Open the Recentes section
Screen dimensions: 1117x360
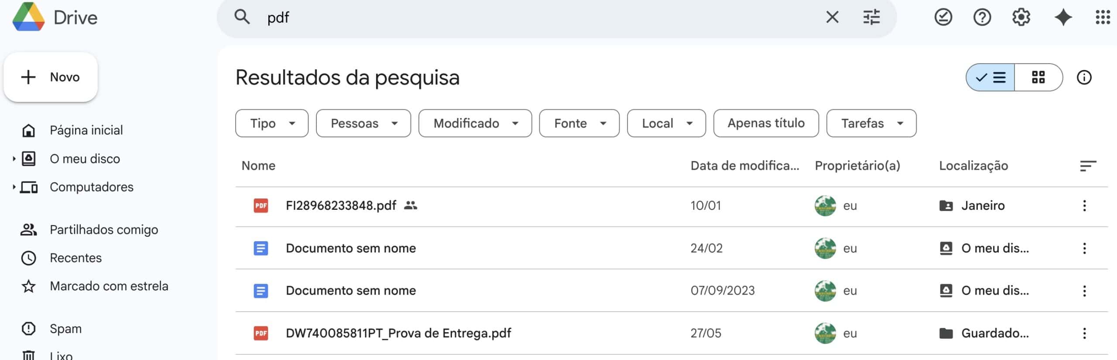click(75, 258)
